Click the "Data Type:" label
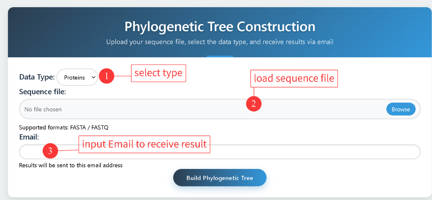 (37, 77)
